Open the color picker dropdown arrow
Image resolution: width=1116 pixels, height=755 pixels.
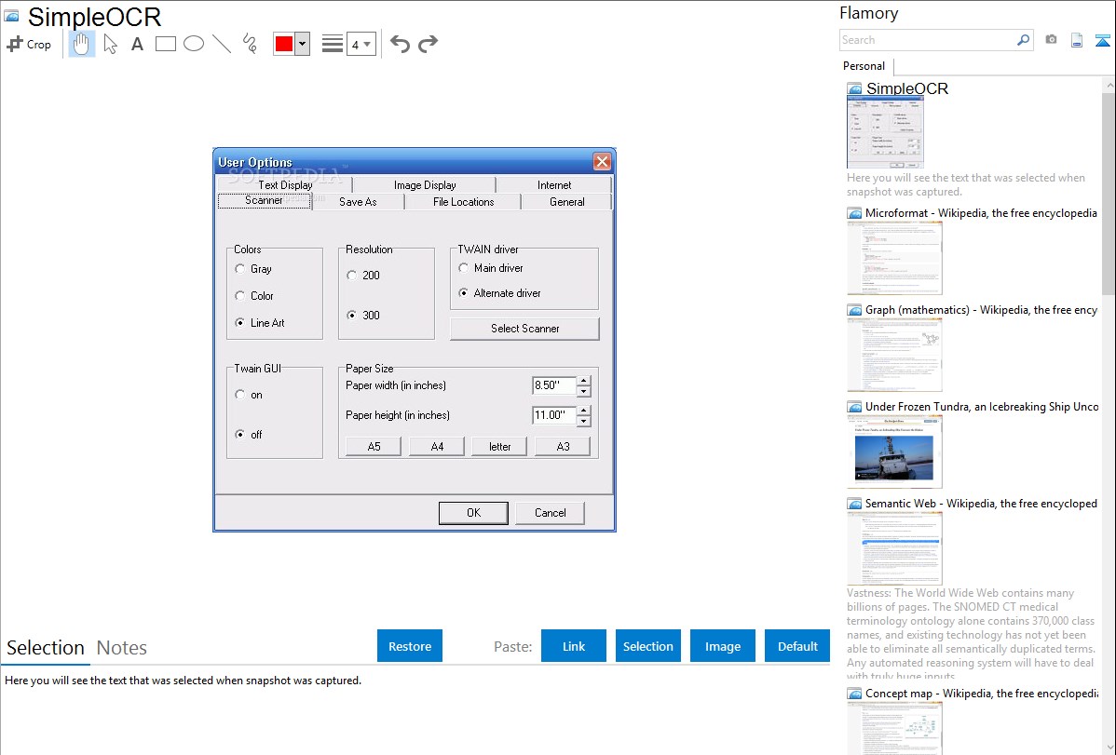pyautogui.click(x=303, y=44)
